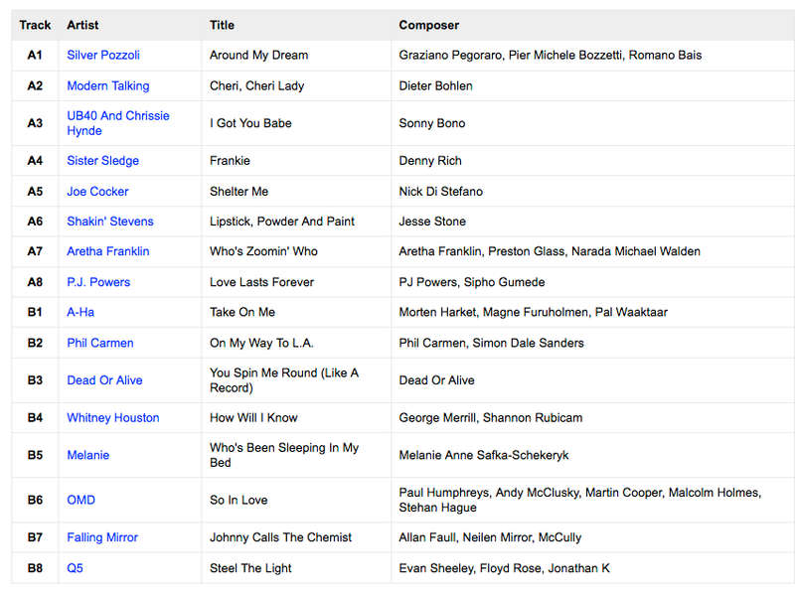
Task: Select the title 'Around My Dream'
Action: (x=259, y=56)
